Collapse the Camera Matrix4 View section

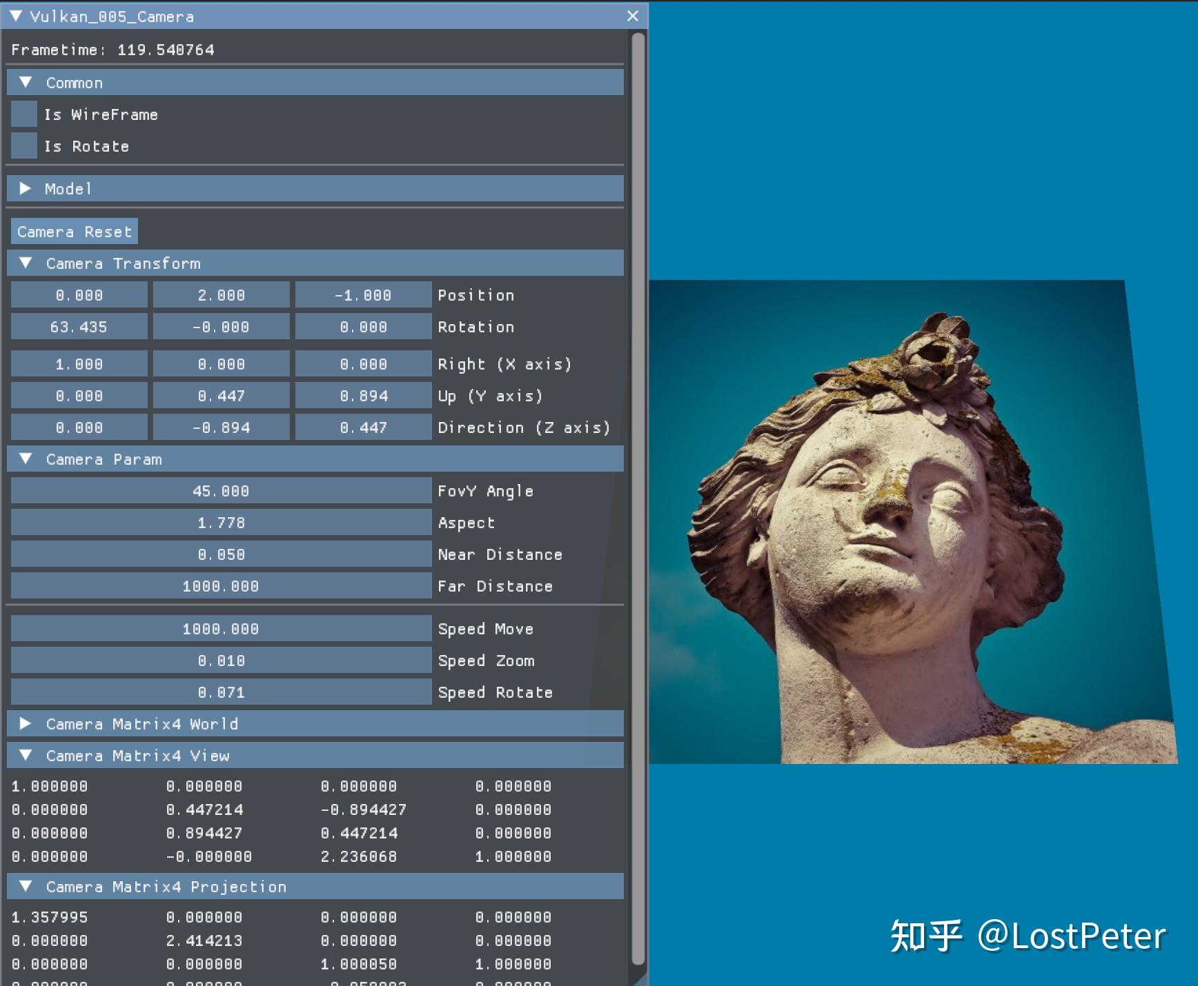pyautogui.click(x=26, y=756)
